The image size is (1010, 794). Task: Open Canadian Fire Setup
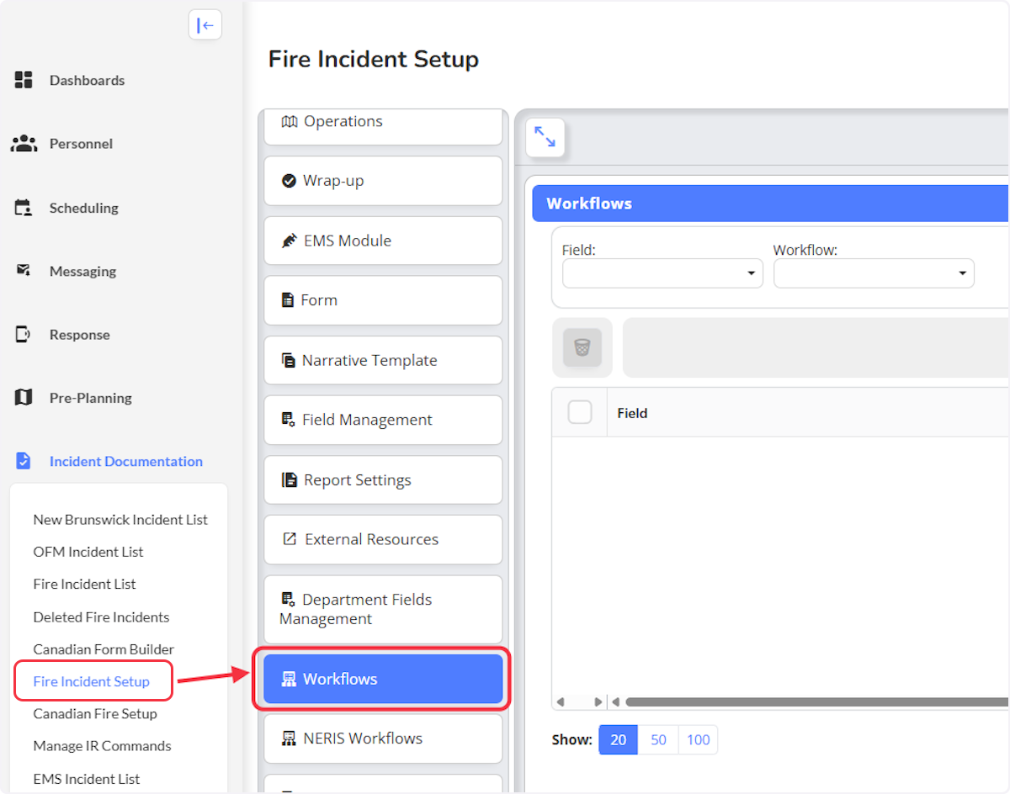(95, 713)
